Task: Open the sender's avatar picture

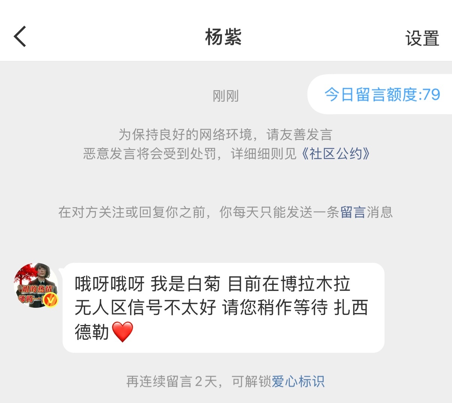Action: click(36, 285)
